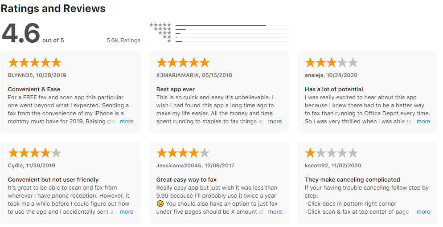Open the 'Best app ever' review title

176,89
